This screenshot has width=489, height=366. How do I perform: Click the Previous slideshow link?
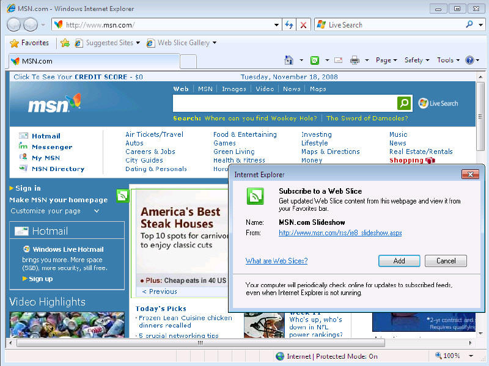point(160,291)
